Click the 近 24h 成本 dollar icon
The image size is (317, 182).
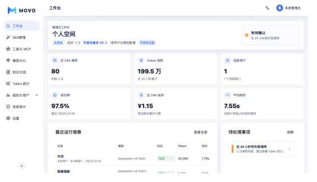(141, 95)
